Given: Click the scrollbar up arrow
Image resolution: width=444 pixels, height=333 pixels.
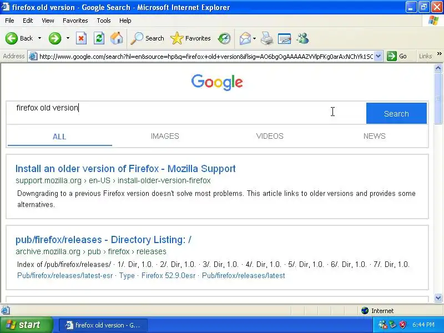Looking at the screenshot, I should (438, 68).
